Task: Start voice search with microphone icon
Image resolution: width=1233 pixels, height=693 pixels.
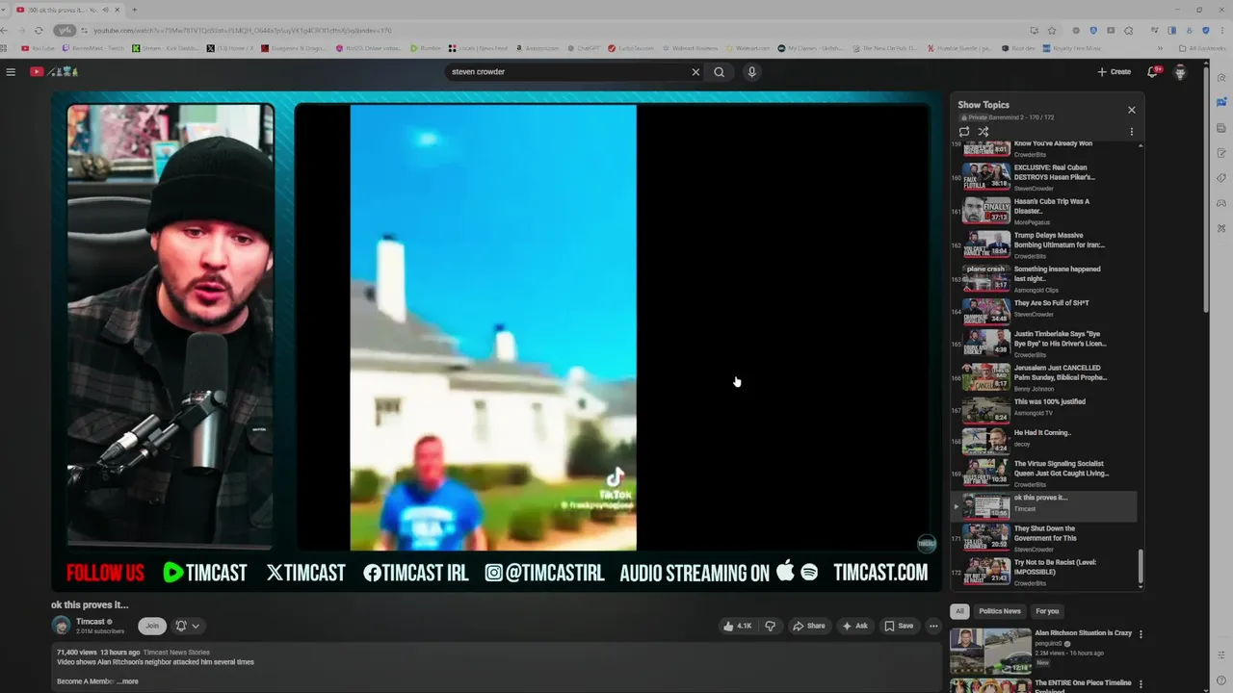Action: pyautogui.click(x=752, y=71)
